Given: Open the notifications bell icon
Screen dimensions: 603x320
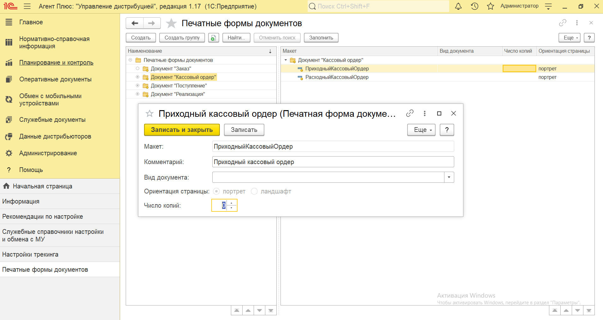Looking at the screenshot, I should point(458,6).
